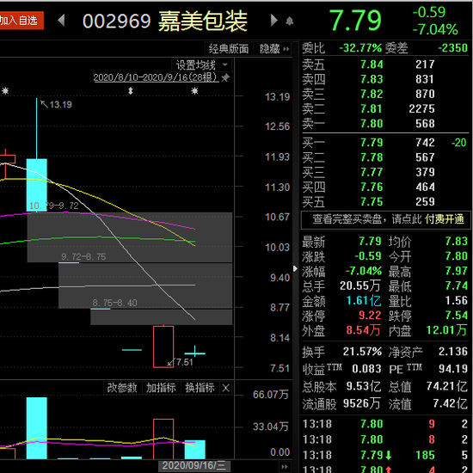Click the 买五 price 7.75
The image size is (473, 473).
(372, 201)
